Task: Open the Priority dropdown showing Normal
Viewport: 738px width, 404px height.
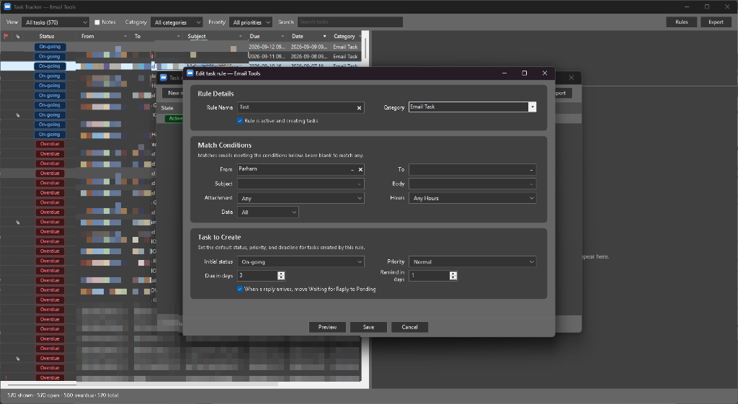Action: pyautogui.click(x=473, y=261)
